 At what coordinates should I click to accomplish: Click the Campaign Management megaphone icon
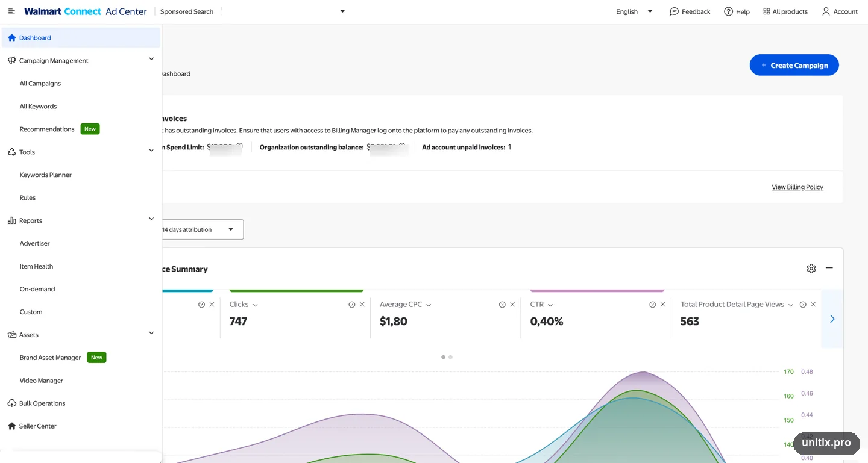[x=11, y=60]
